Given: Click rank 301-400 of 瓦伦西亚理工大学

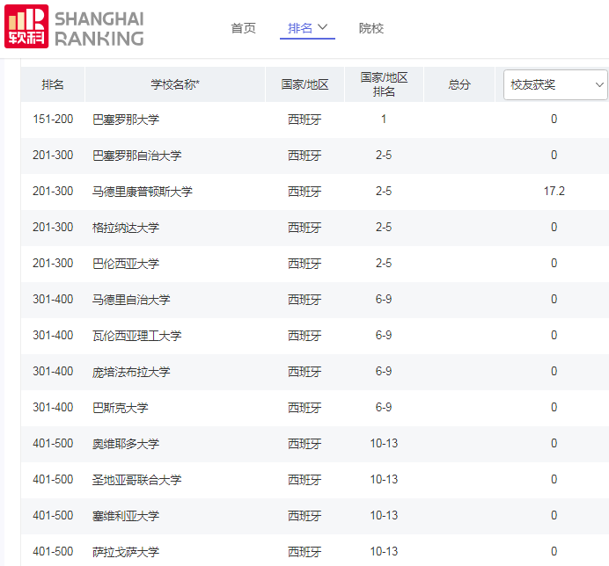Looking at the screenshot, I should tap(53, 335).
